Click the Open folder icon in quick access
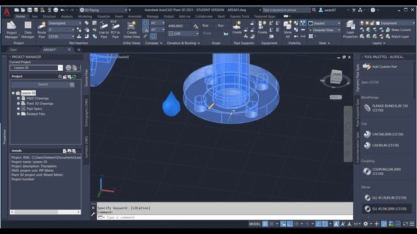417x234 pixels. pyautogui.click(x=23, y=10)
